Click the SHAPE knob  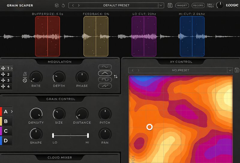[36, 134]
